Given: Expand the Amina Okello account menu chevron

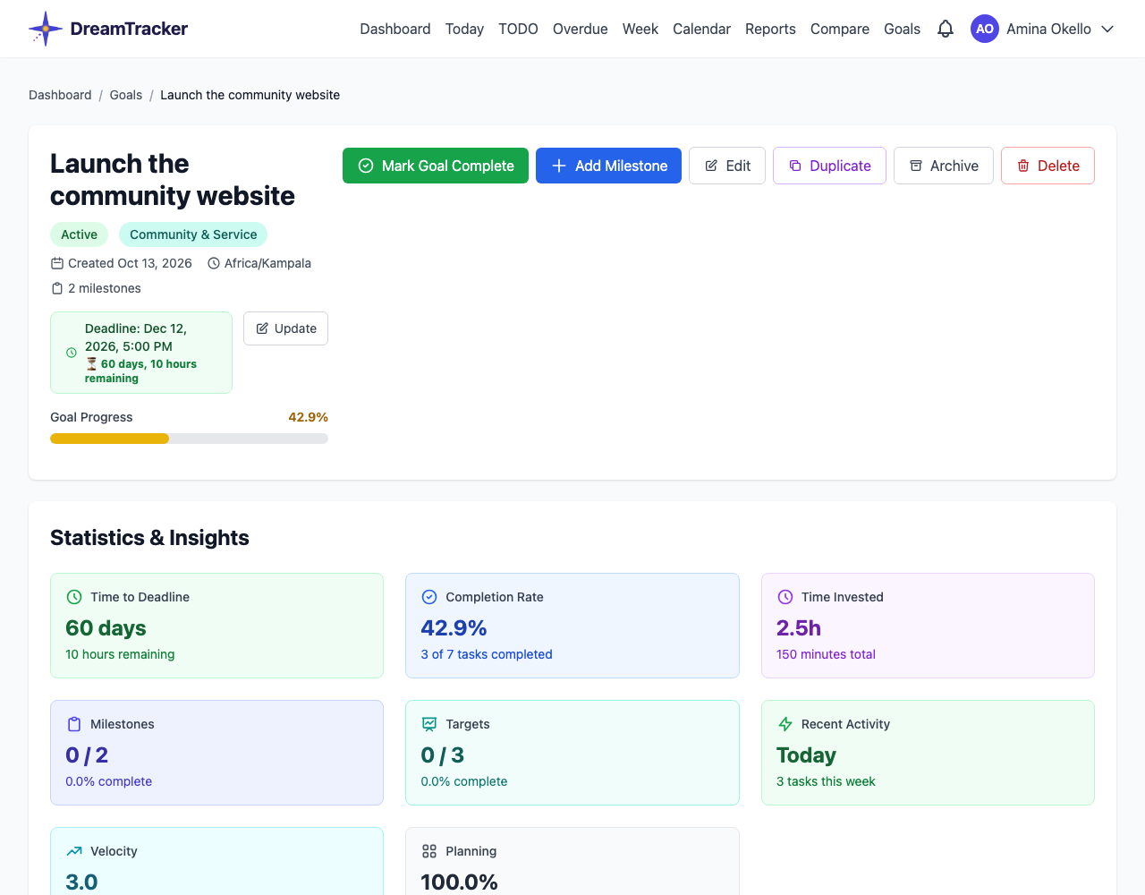Looking at the screenshot, I should pos(1107,29).
